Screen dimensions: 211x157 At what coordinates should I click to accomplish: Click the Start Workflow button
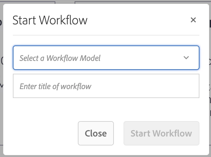click(161, 133)
